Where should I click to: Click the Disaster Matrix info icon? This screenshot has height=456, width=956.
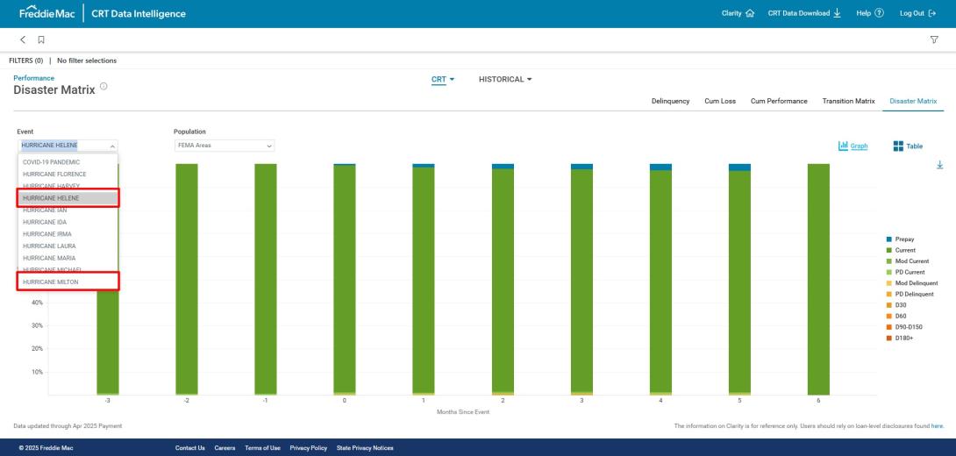(103, 87)
